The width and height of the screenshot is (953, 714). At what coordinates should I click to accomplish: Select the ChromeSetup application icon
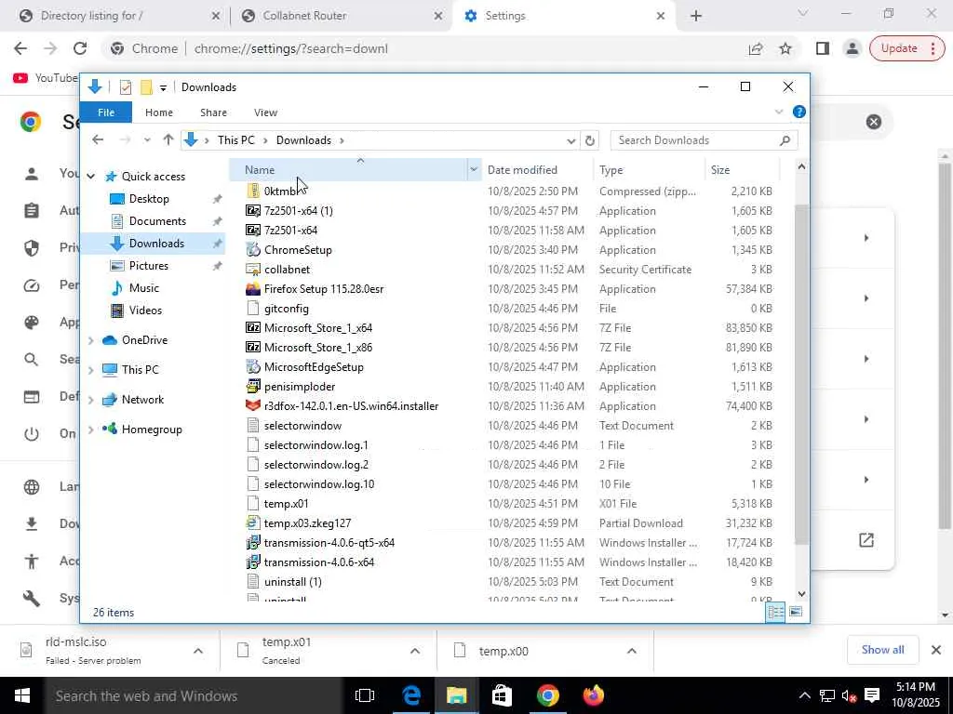(x=253, y=249)
